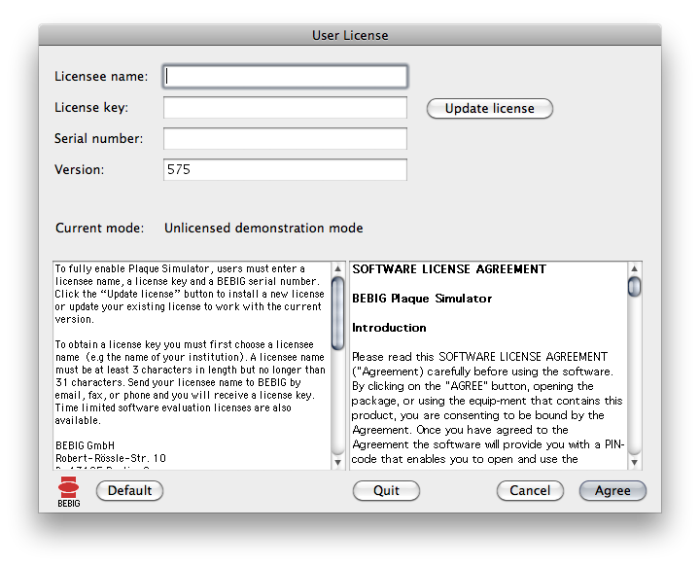Click the 'Introduction' heading in agreement
The height and width of the screenshot is (566, 700).
click(x=389, y=328)
